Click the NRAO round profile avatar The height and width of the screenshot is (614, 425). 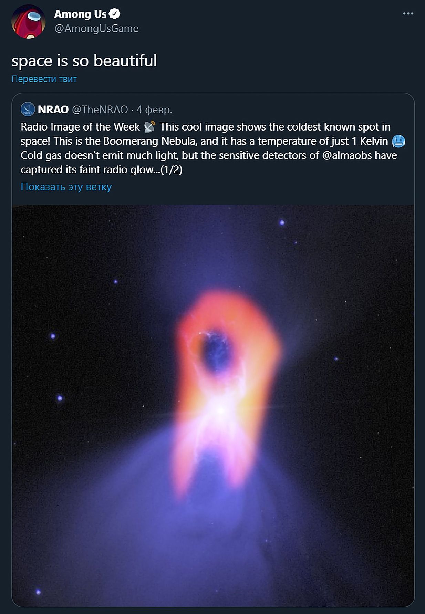[x=28, y=110]
